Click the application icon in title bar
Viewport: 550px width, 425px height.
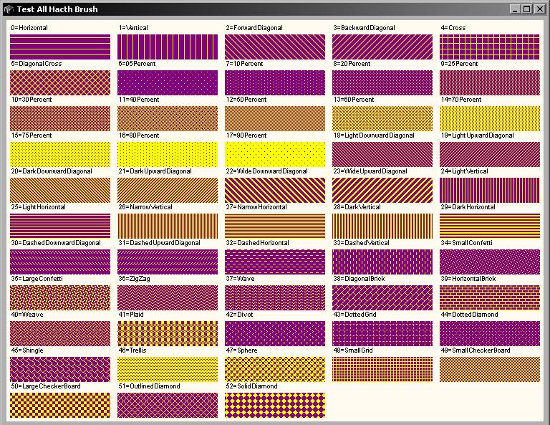[9, 9]
